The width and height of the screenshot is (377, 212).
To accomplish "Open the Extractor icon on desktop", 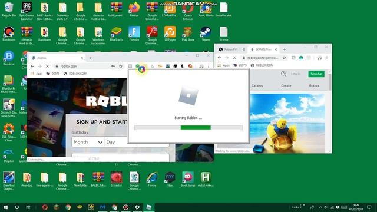I will click(x=117, y=179).
